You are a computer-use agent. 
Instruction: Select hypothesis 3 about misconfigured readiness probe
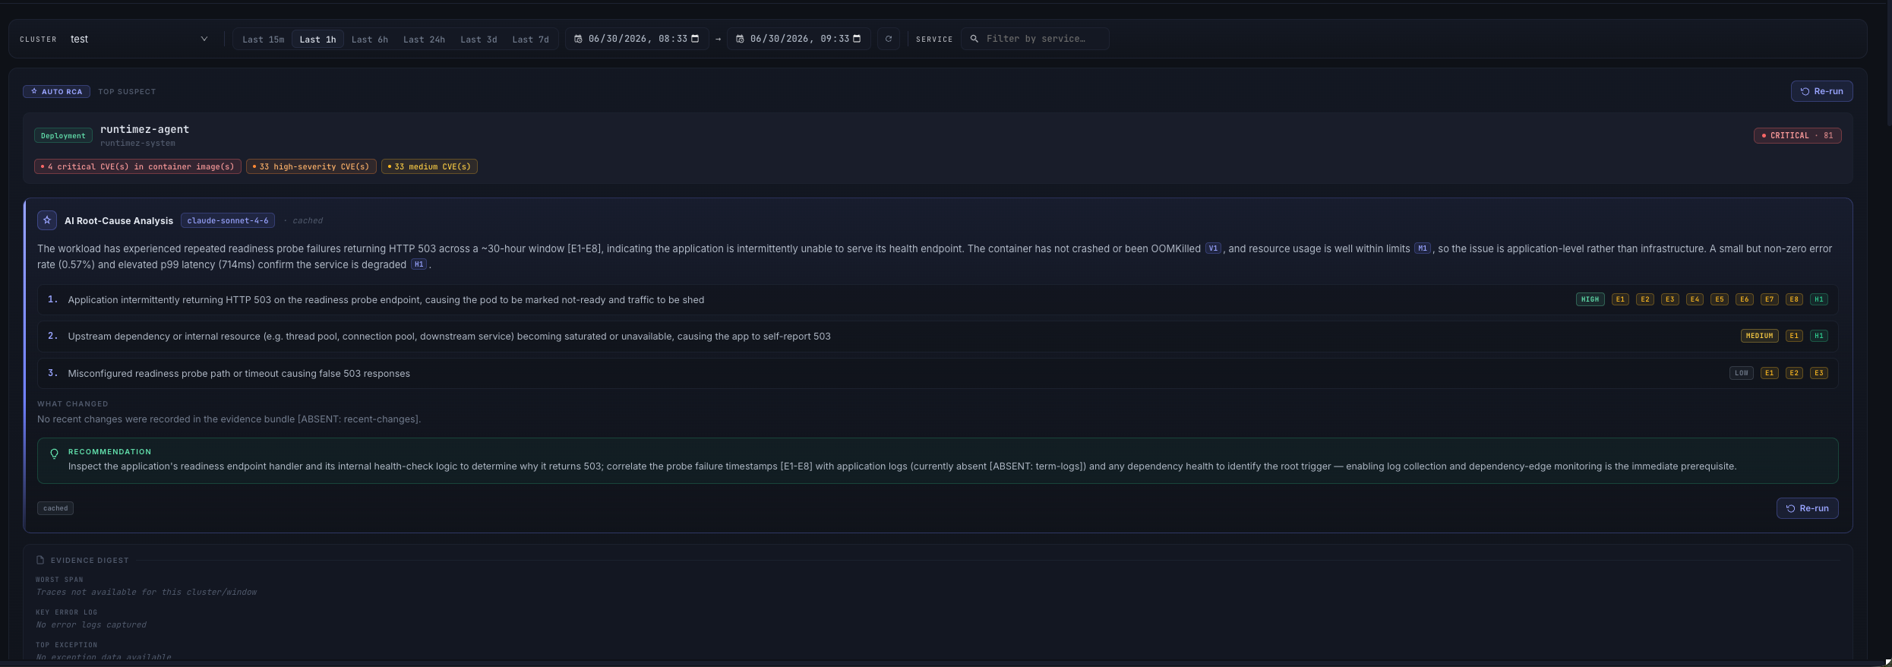click(x=937, y=374)
